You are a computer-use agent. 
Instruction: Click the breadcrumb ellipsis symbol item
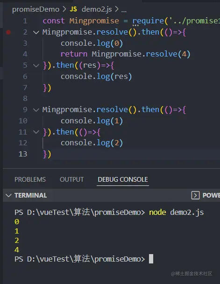[x=124, y=10]
